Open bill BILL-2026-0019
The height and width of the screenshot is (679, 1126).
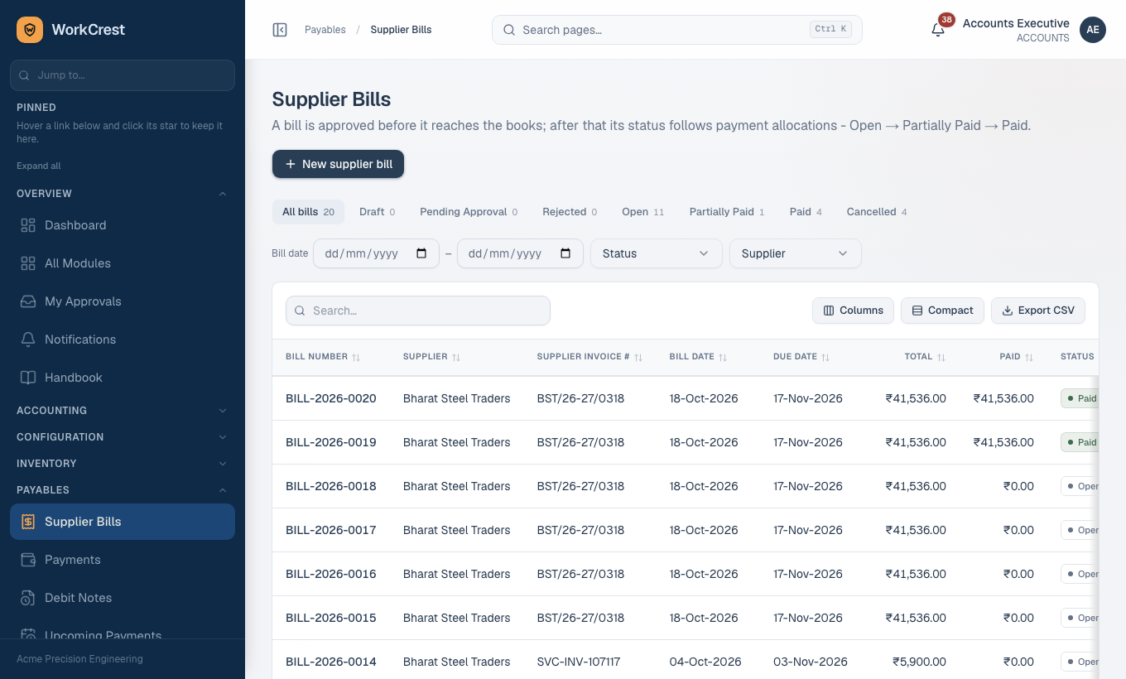331,442
